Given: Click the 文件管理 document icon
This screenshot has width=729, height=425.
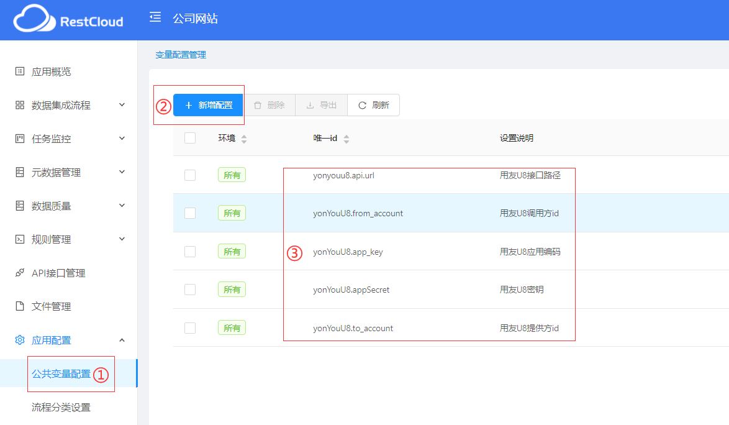Looking at the screenshot, I should 20,306.
